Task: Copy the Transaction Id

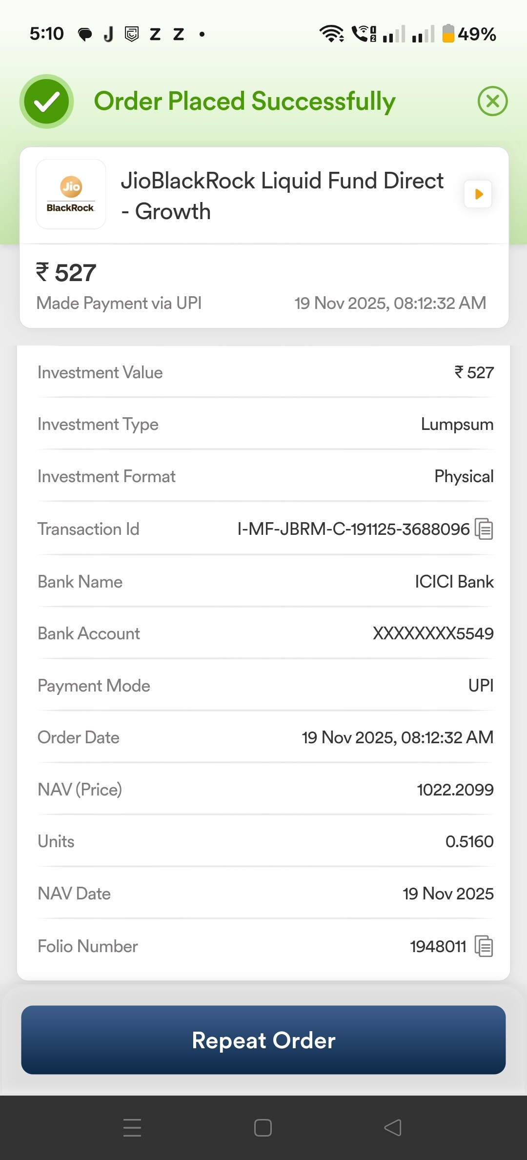Action: [x=484, y=529]
